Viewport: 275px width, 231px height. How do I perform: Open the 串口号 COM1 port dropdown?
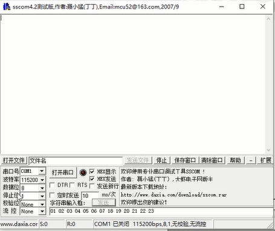point(42,171)
